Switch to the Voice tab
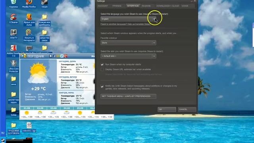Image resolution: width=254 pixels, height=143 pixels. 185,6
